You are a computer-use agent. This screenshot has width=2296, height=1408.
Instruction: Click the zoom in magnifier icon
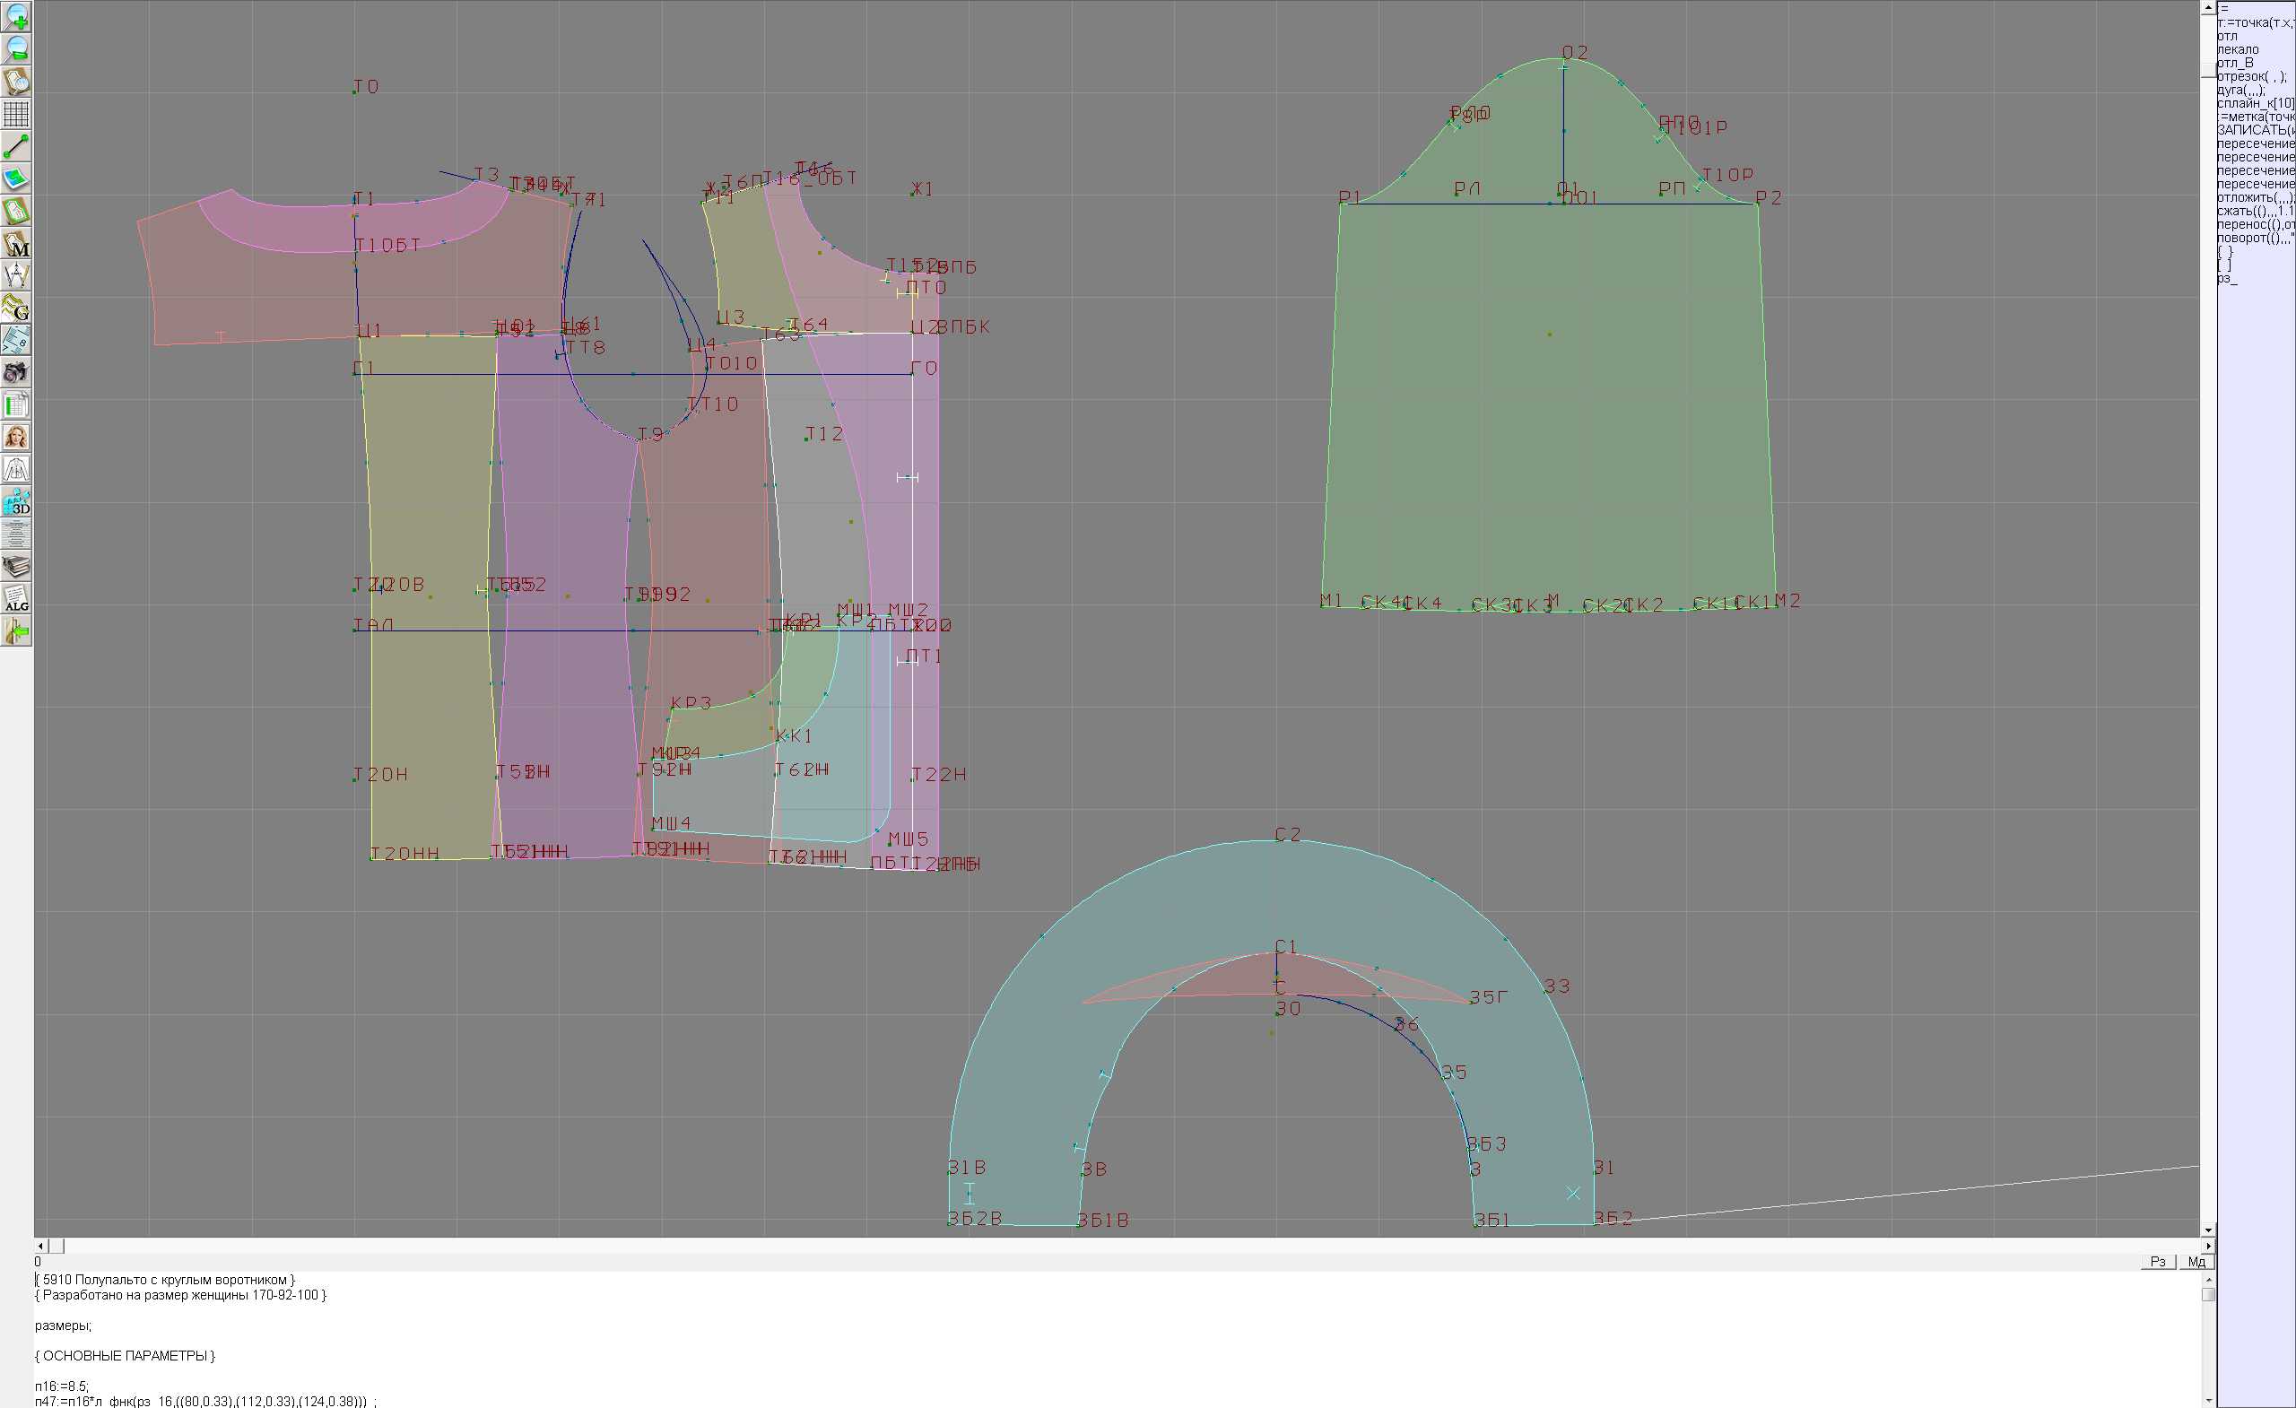[16, 17]
